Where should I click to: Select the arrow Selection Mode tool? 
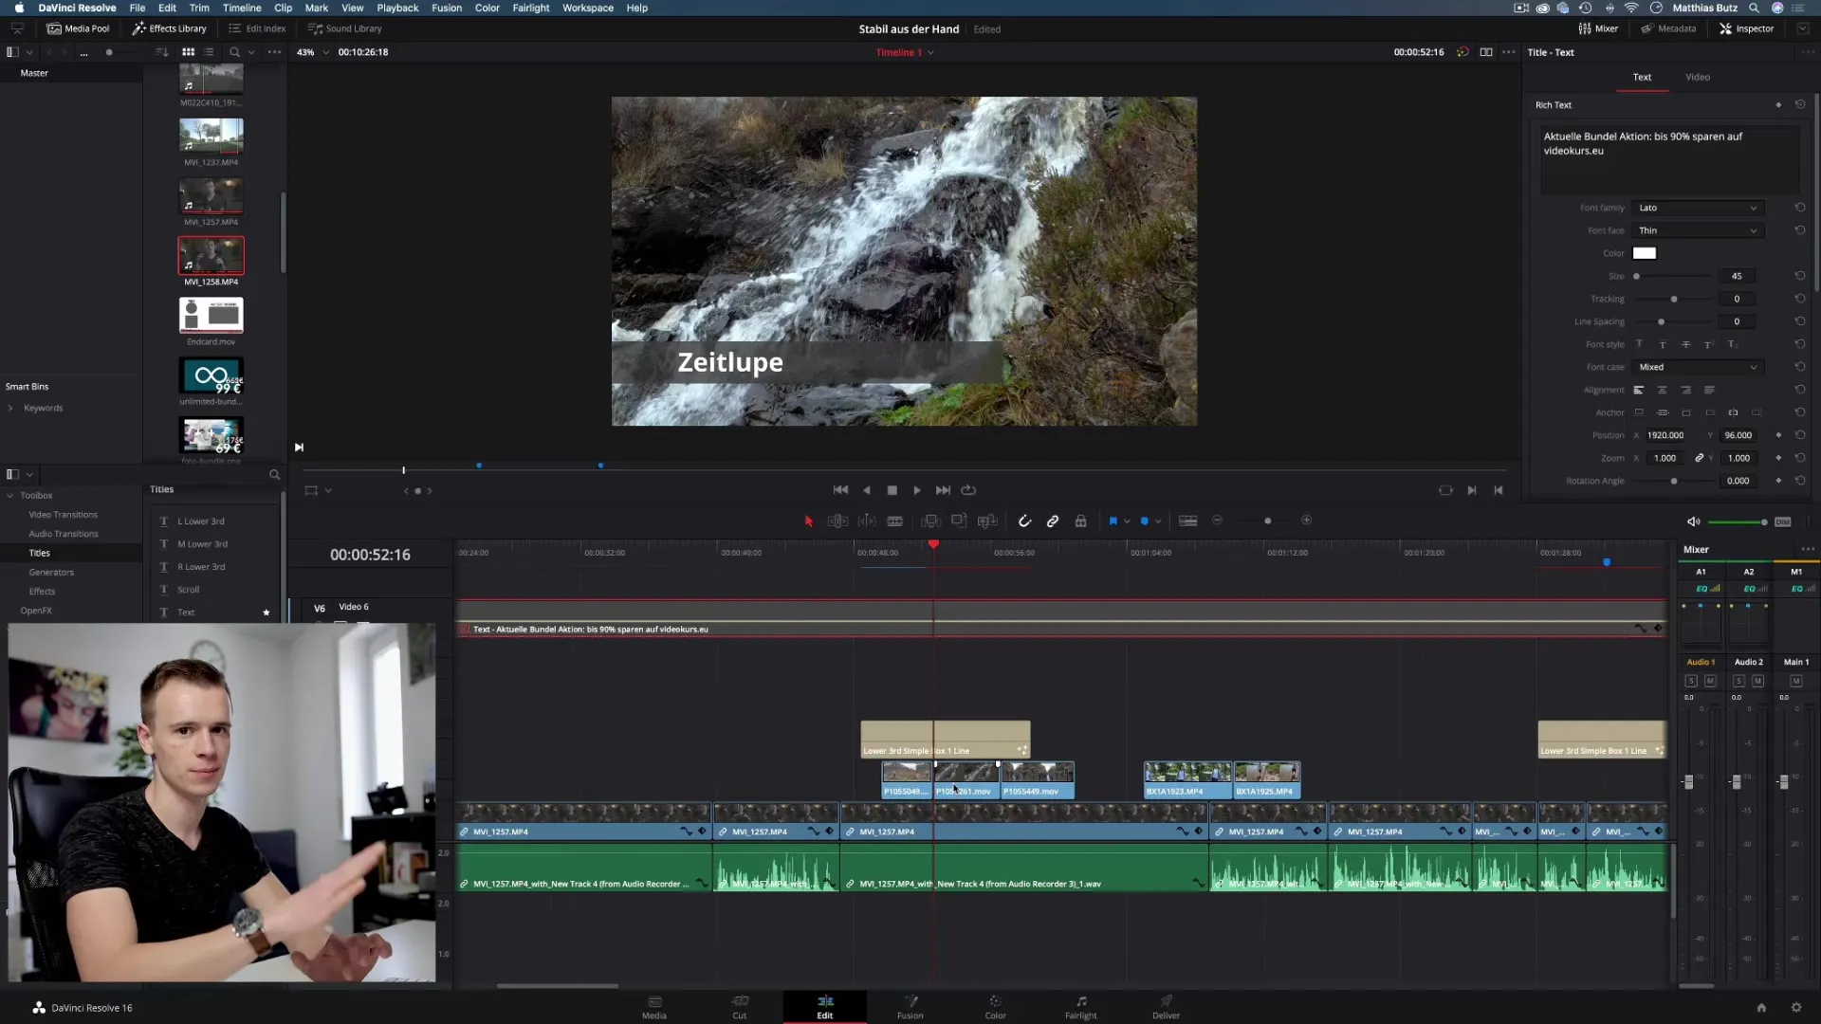[808, 521]
